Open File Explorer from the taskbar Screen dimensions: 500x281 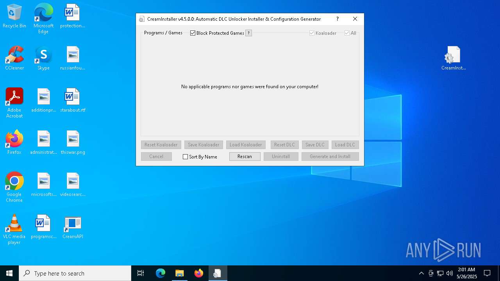point(180,273)
